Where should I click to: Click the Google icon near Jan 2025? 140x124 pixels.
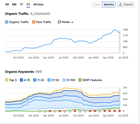(x=100, y=111)
